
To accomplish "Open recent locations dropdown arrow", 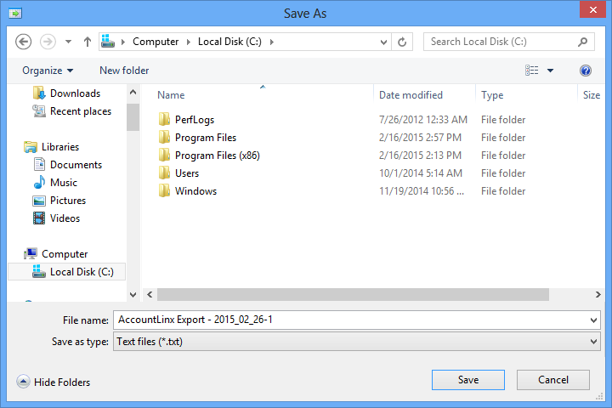I will 68,42.
